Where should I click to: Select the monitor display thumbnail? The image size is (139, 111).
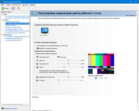pos(45,31)
